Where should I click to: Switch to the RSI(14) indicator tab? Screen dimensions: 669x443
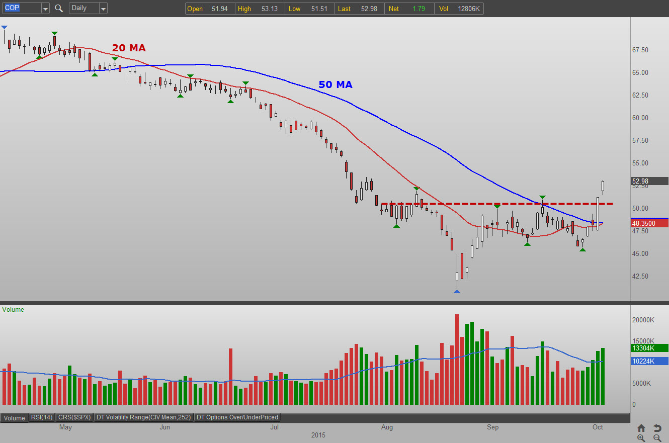pyautogui.click(x=42, y=417)
